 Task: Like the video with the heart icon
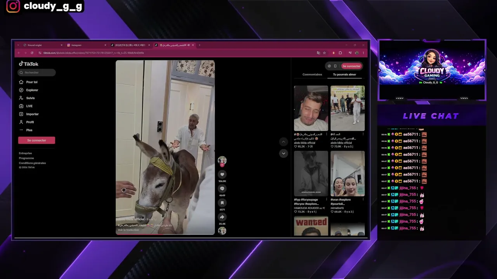tap(222, 174)
